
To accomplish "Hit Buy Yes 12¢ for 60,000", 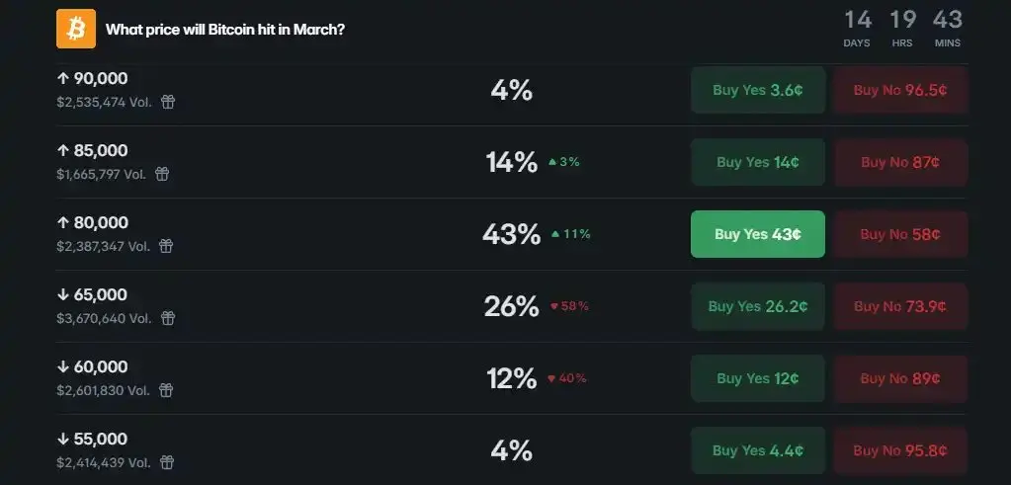I will [x=758, y=378].
